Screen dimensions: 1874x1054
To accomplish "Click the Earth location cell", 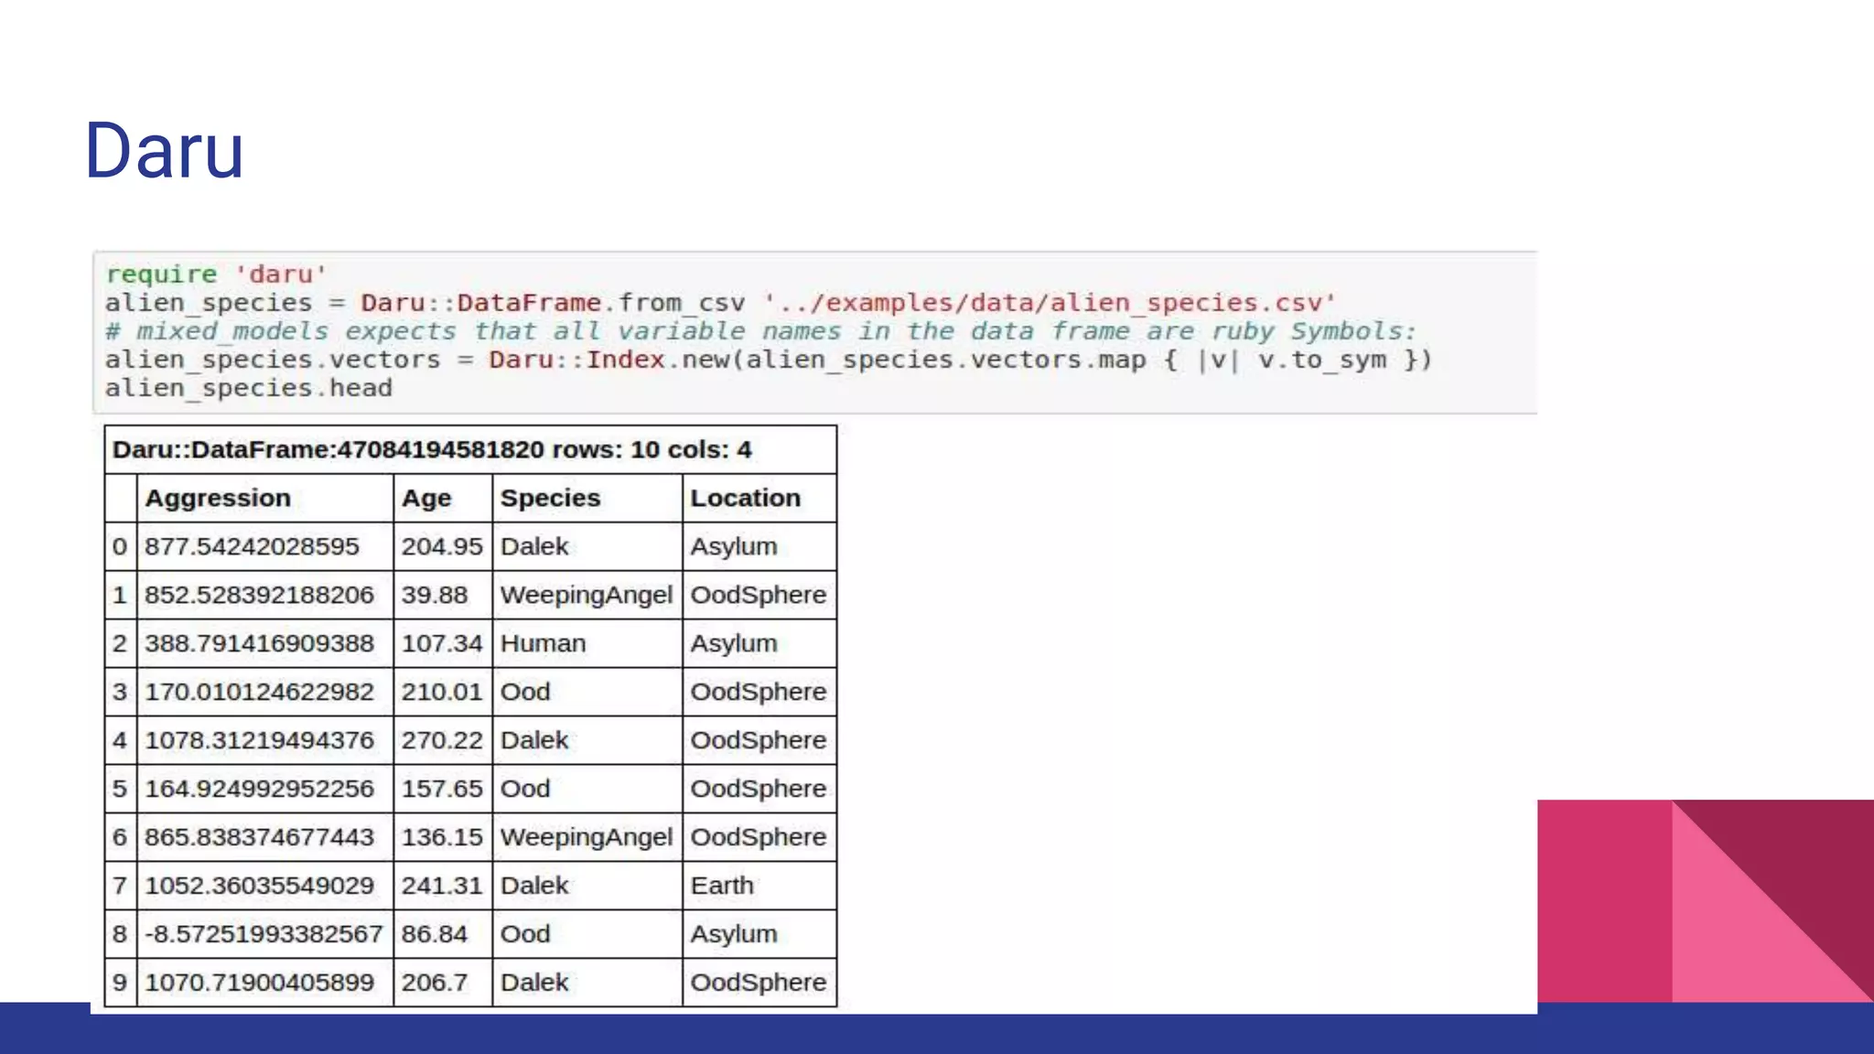I will tap(722, 886).
